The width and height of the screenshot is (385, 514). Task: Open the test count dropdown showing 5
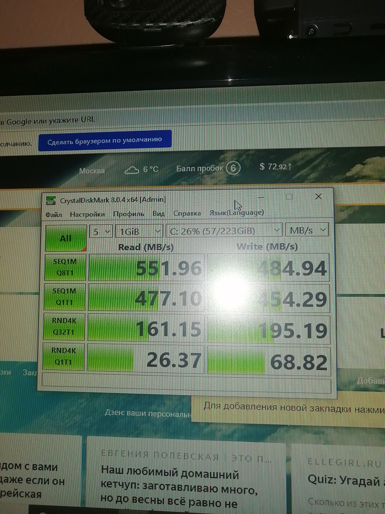[101, 231]
